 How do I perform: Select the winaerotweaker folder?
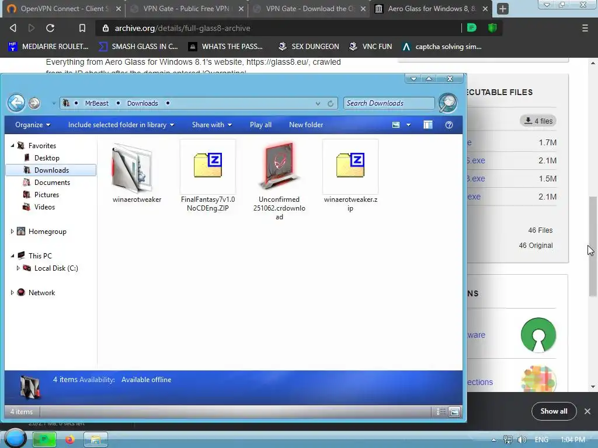137,173
